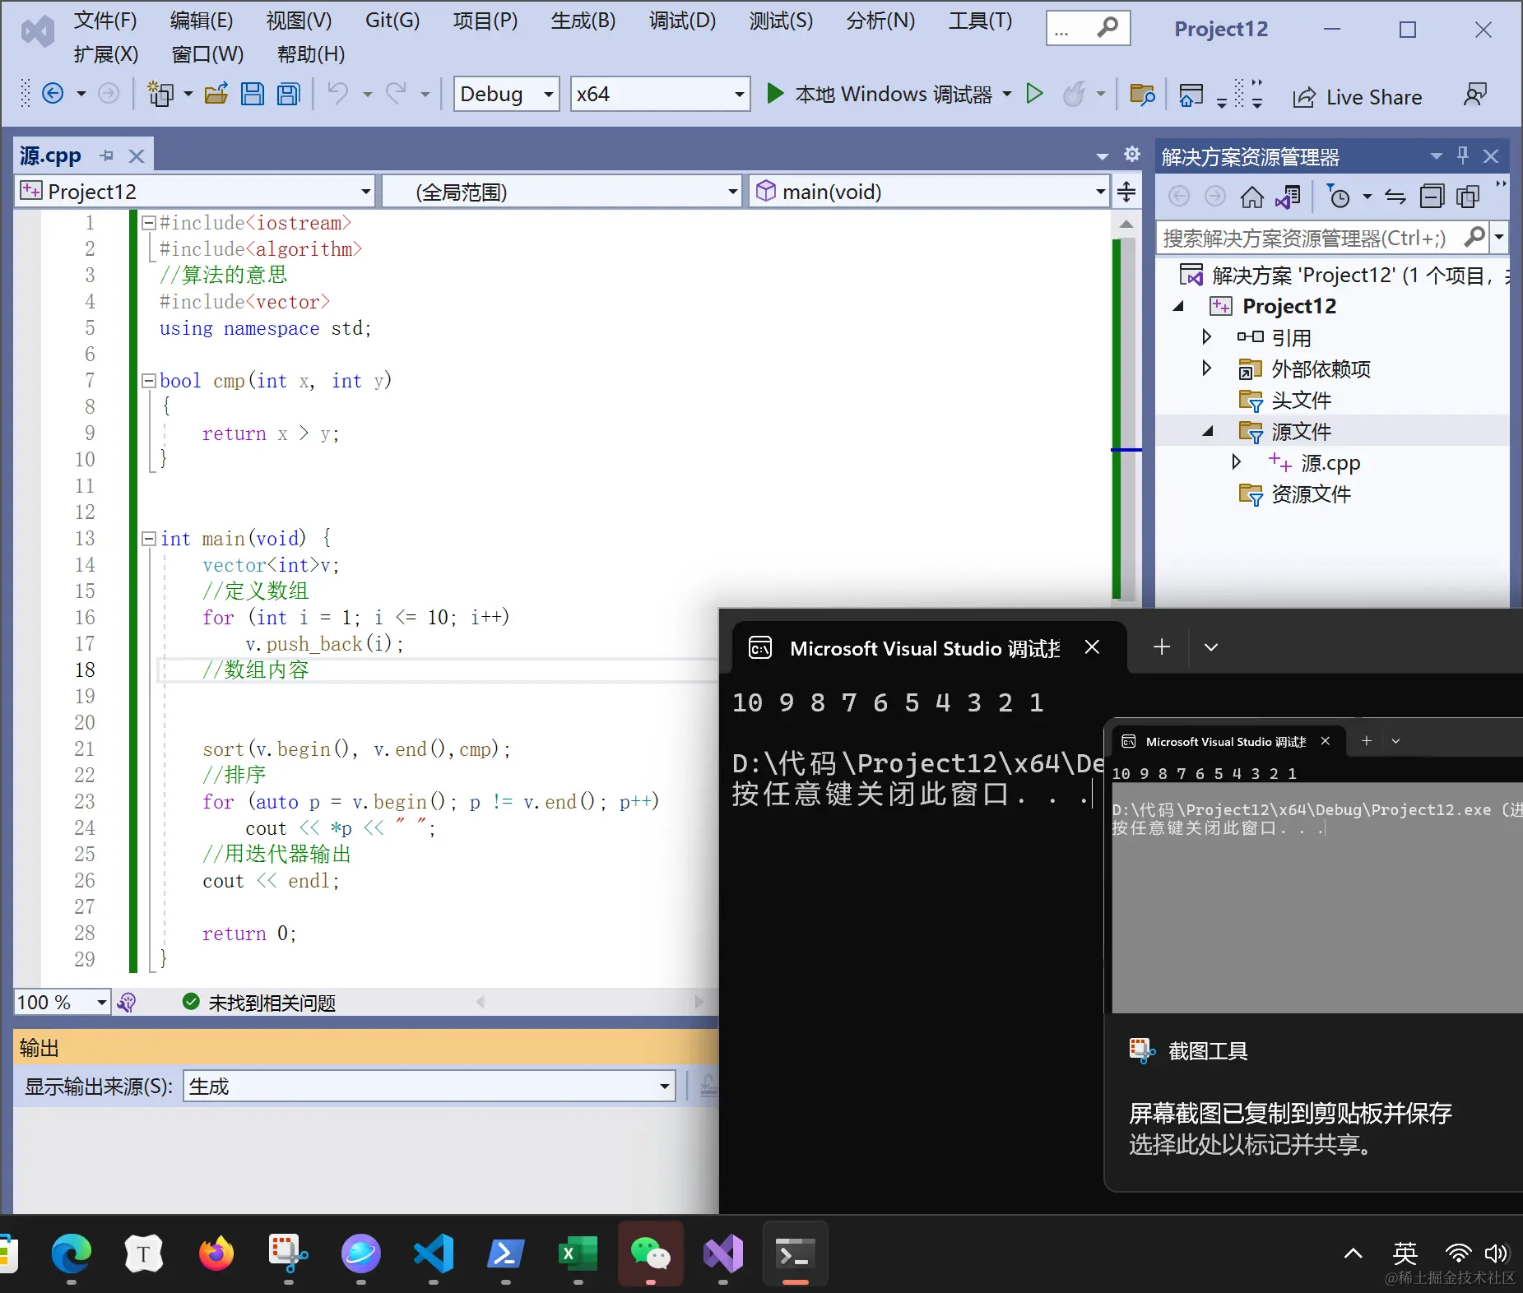Open the Project12 scope dropdown in editor
Image resolution: width=1523 pixels, height=1293 pixels.
tap(195, 192)
